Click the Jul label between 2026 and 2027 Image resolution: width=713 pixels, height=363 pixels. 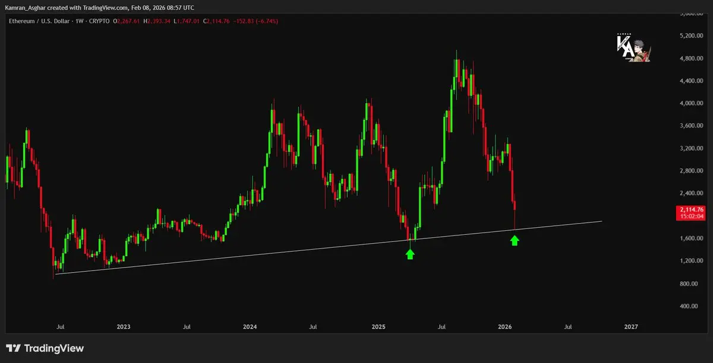pos(568,327)
